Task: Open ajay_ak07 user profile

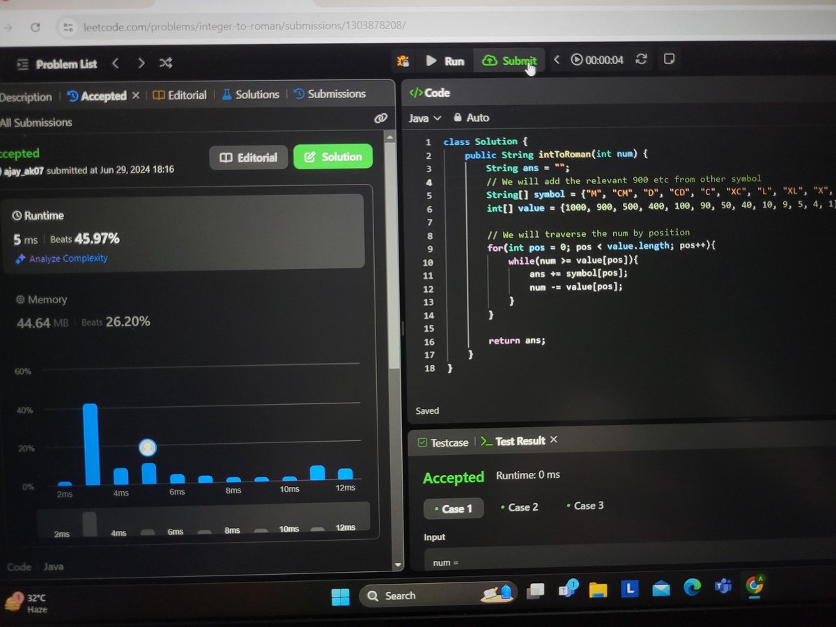Action: point(24,170)
